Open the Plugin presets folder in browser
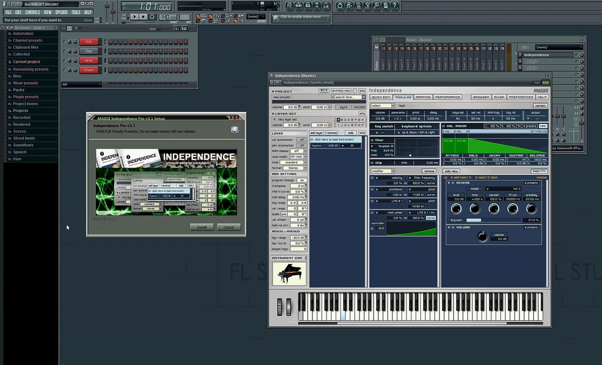The height and width of the screenshot is (365, 602). tap(25, 97)
